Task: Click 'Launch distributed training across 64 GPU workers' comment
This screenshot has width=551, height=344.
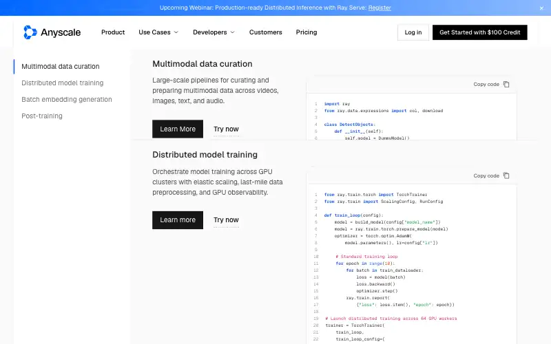Action: point(391,319)
